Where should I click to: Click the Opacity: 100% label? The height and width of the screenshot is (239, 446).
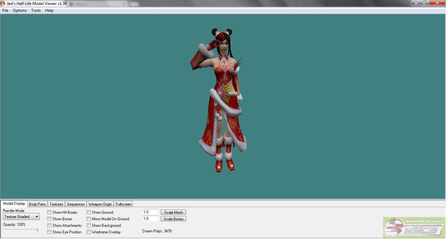click(x=14, y=225)
